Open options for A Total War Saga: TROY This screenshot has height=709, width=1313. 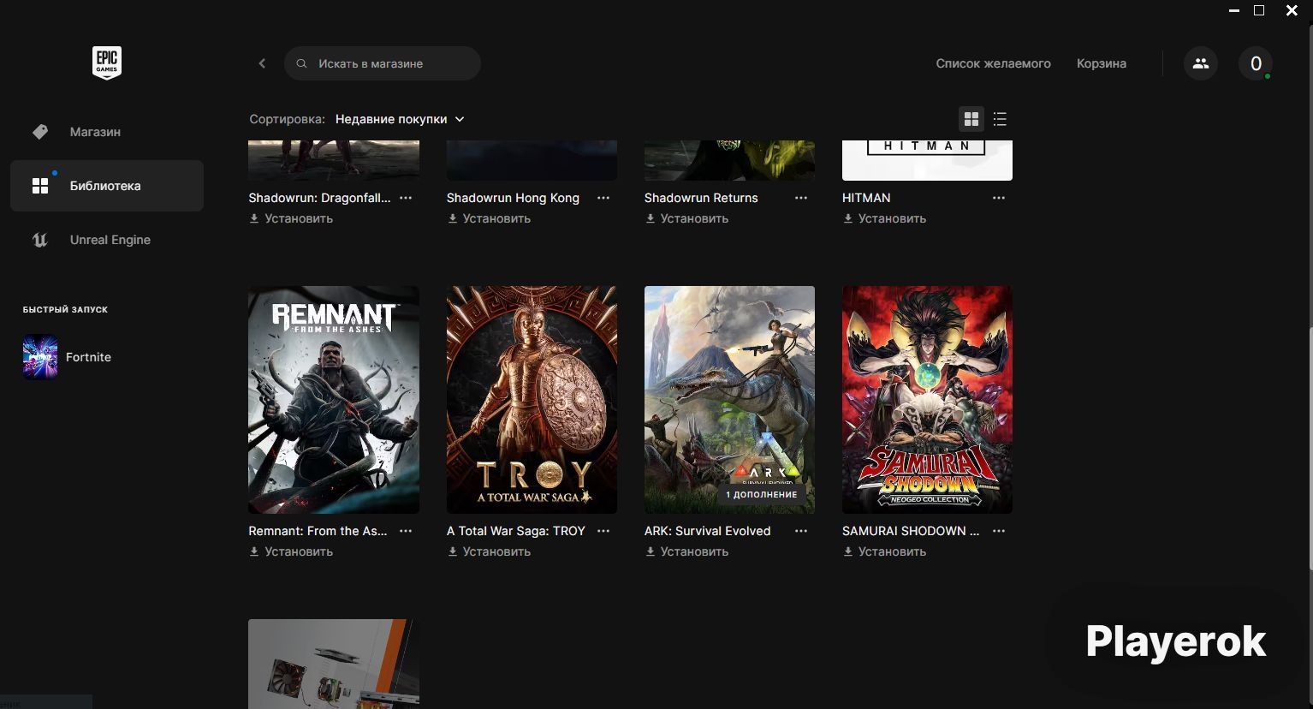click(x=603, y=531)
